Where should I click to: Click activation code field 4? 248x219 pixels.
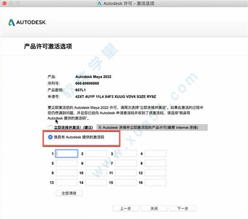point(155,154)
